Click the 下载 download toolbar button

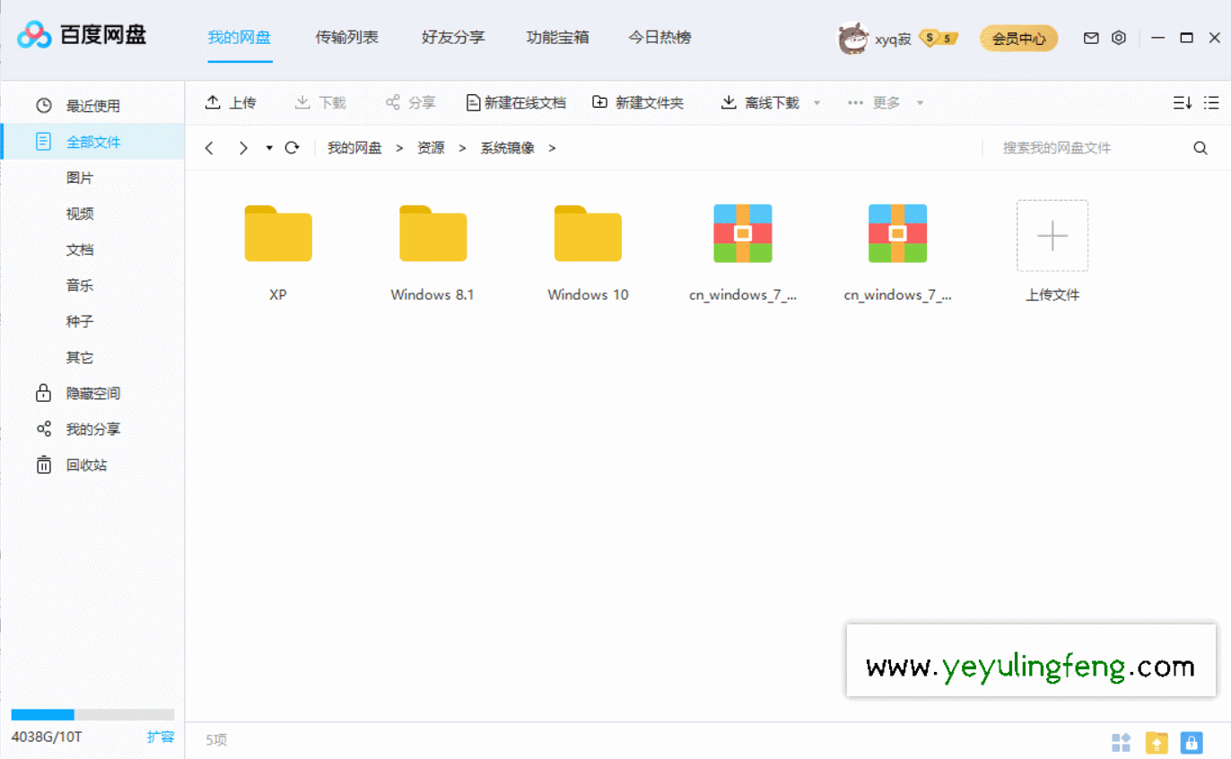point(320,103)
